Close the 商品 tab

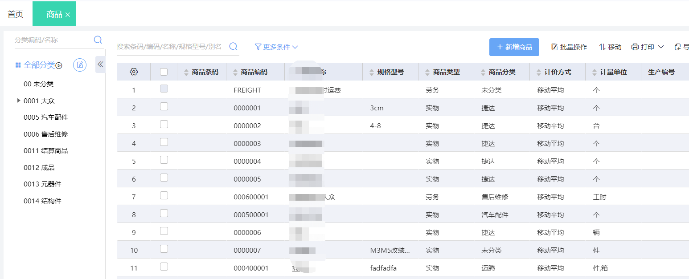pos(68,15)
